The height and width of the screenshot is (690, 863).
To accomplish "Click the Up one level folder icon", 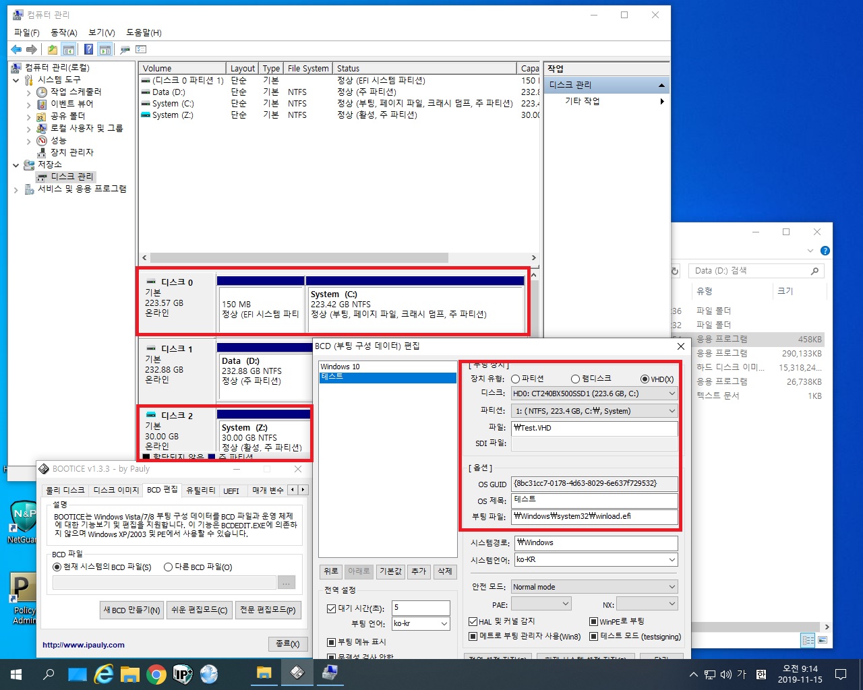I will (x=52, y=49).
